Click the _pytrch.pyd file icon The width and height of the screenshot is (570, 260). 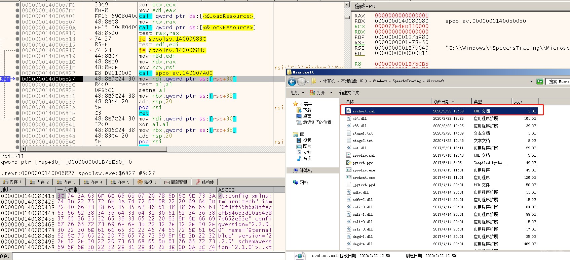point(349,185)
